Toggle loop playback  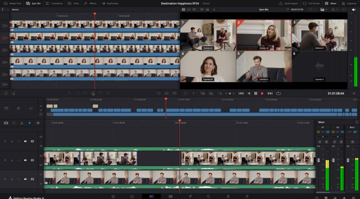point(278,94)
